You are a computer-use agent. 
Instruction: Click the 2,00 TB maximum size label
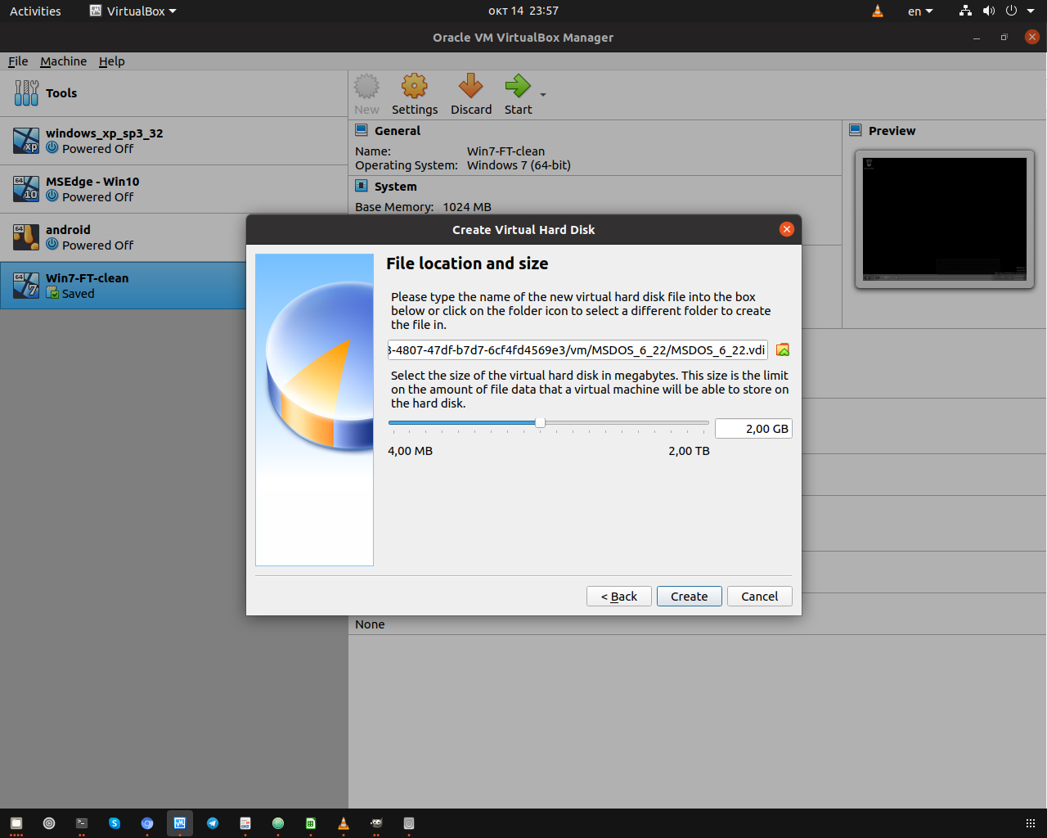[x=689, y=451]
